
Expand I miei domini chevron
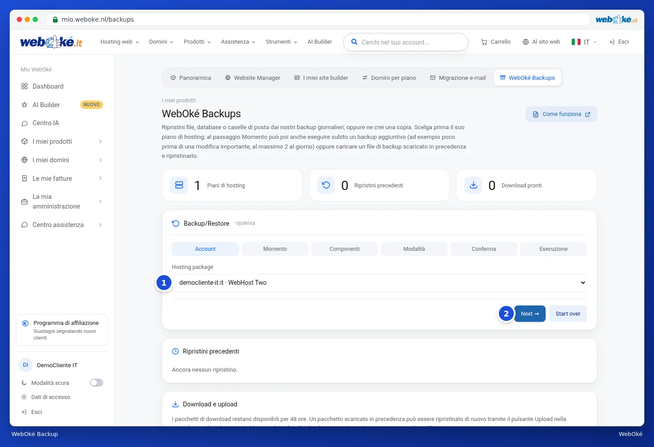100,160
